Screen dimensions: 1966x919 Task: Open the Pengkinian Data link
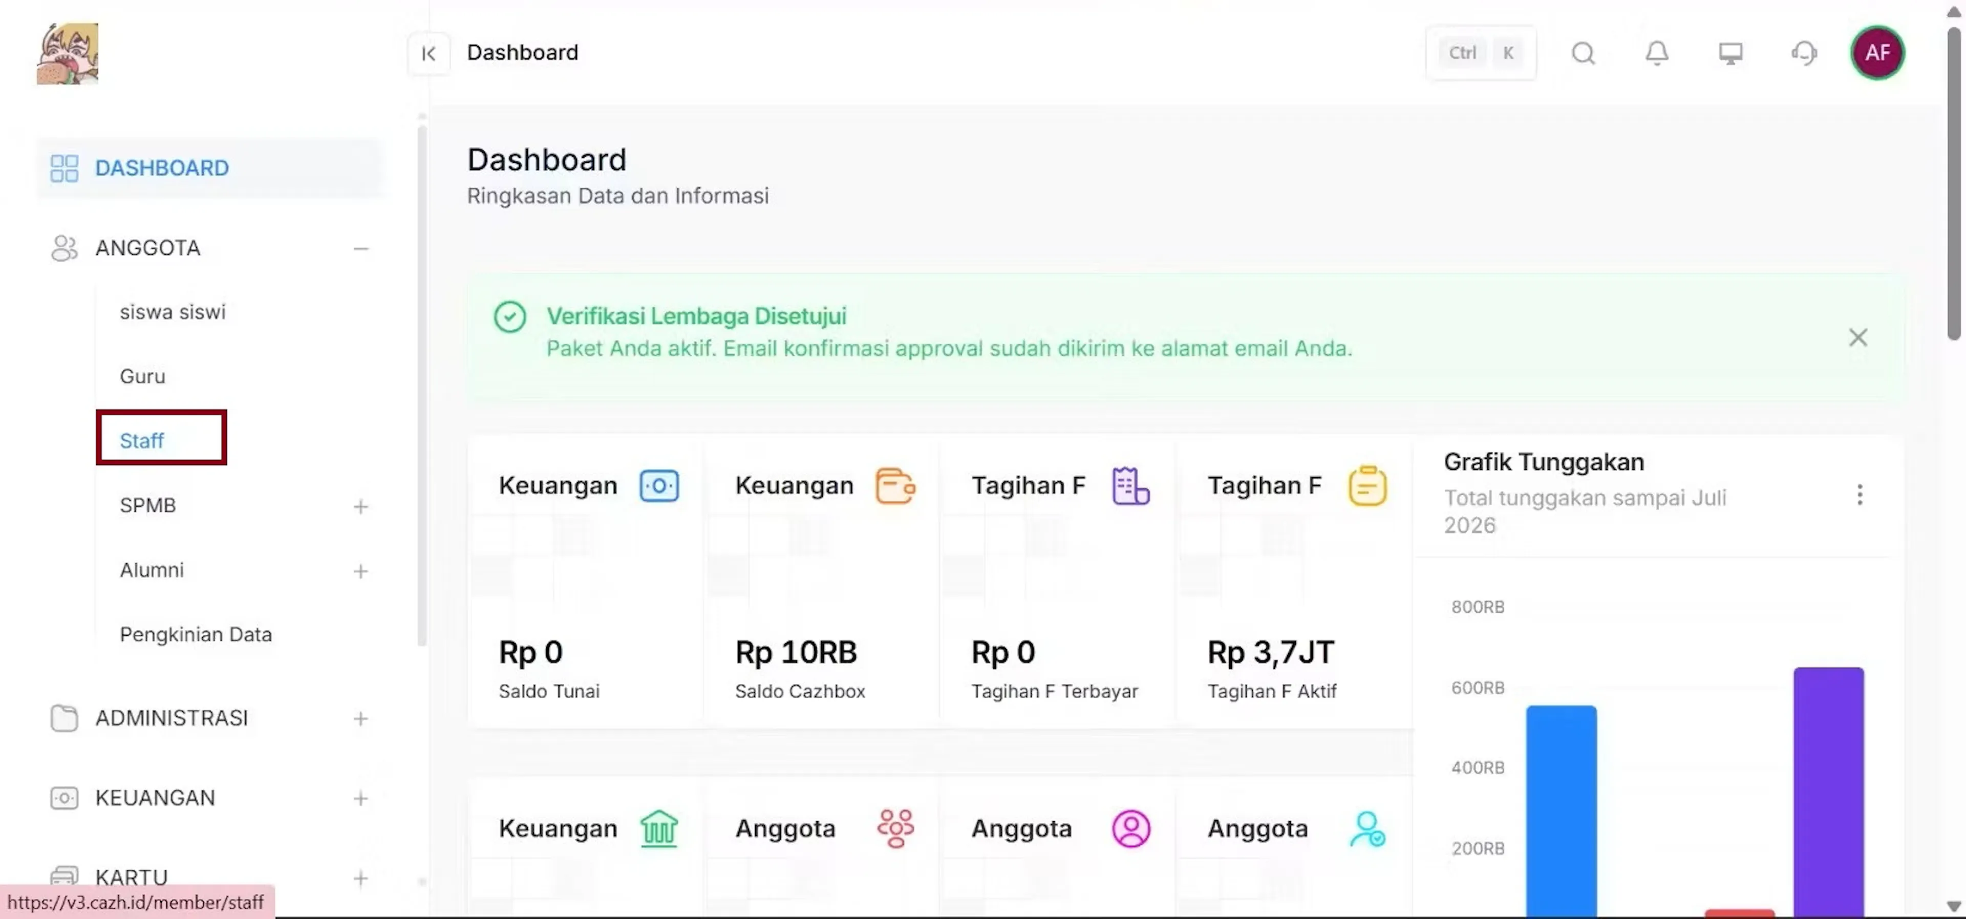point(196,634)
